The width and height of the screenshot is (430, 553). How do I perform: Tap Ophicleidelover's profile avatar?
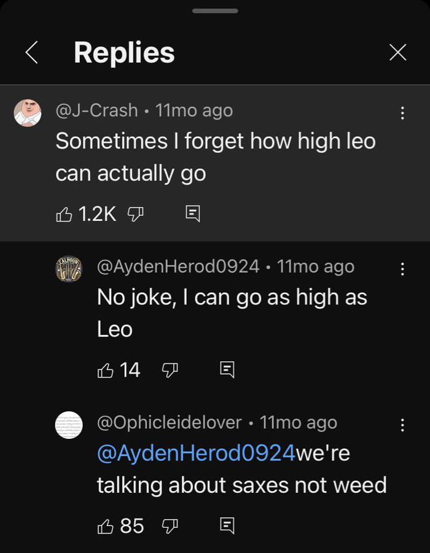68,423
